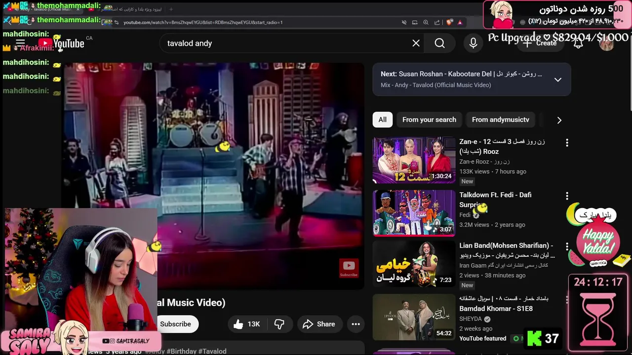Click the cast icon in address bar

(x=415, y=22)
